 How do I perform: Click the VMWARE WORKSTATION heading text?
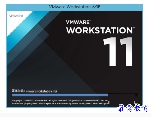click(100, 27)
